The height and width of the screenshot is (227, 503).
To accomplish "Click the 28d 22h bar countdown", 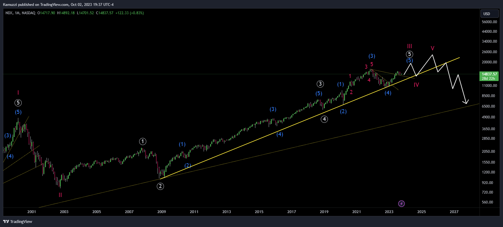I will (x=488, y=79).
